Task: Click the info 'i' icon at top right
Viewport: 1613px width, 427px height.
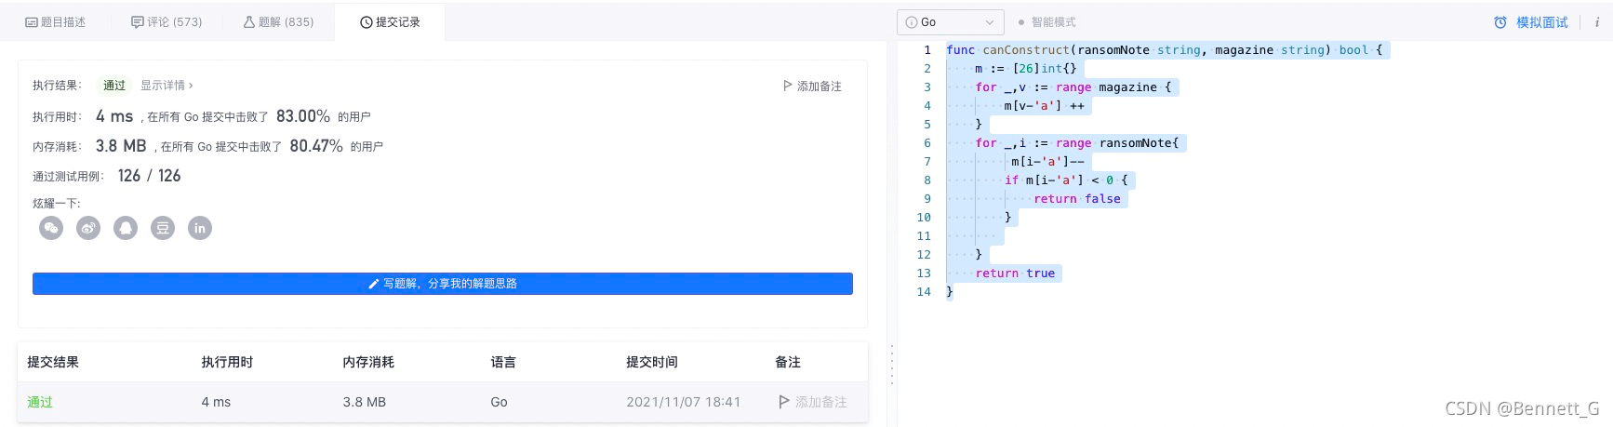Action: (1596, 22)
